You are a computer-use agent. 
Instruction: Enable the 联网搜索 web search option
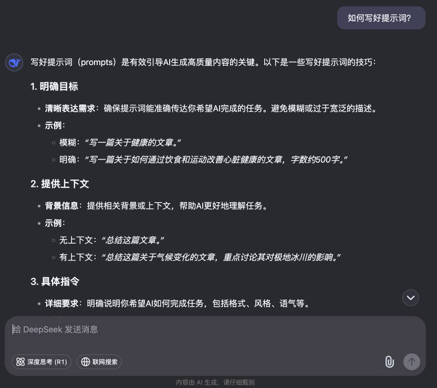(x=99, y=362)
